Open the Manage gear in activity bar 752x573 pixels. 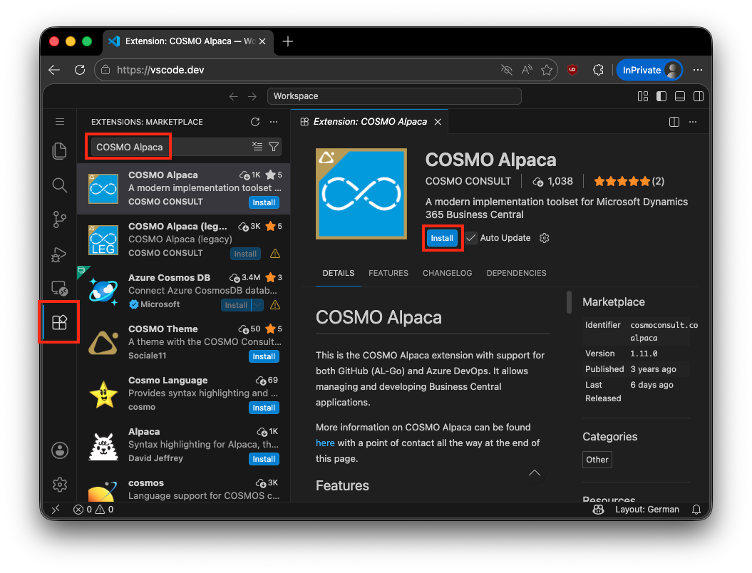[x=60, y=485]
